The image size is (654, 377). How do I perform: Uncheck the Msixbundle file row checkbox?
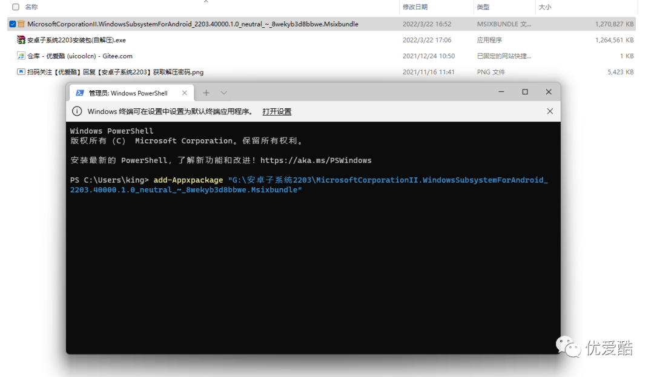[13, 24]
